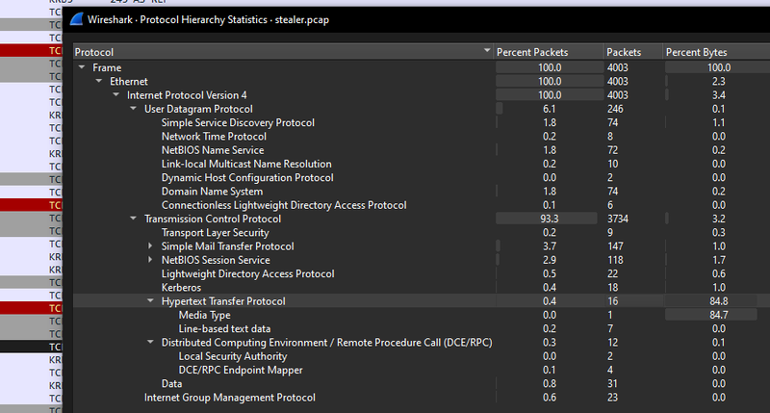This screenshot has height=413, width=770.
Task: Expand the Simple Mail Transfer Protocol node
Action: point(150,246)
